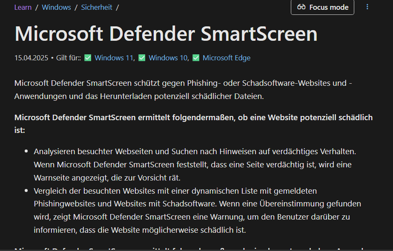Click the green checkmark before Windows 10

(142, 58)
